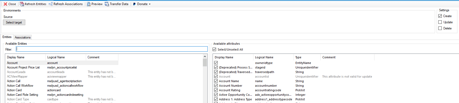The height and width of the screenshot is (103, 459).
Task: Uncheck the Account Rating attribute checkbox
Action: click(216, 90)
